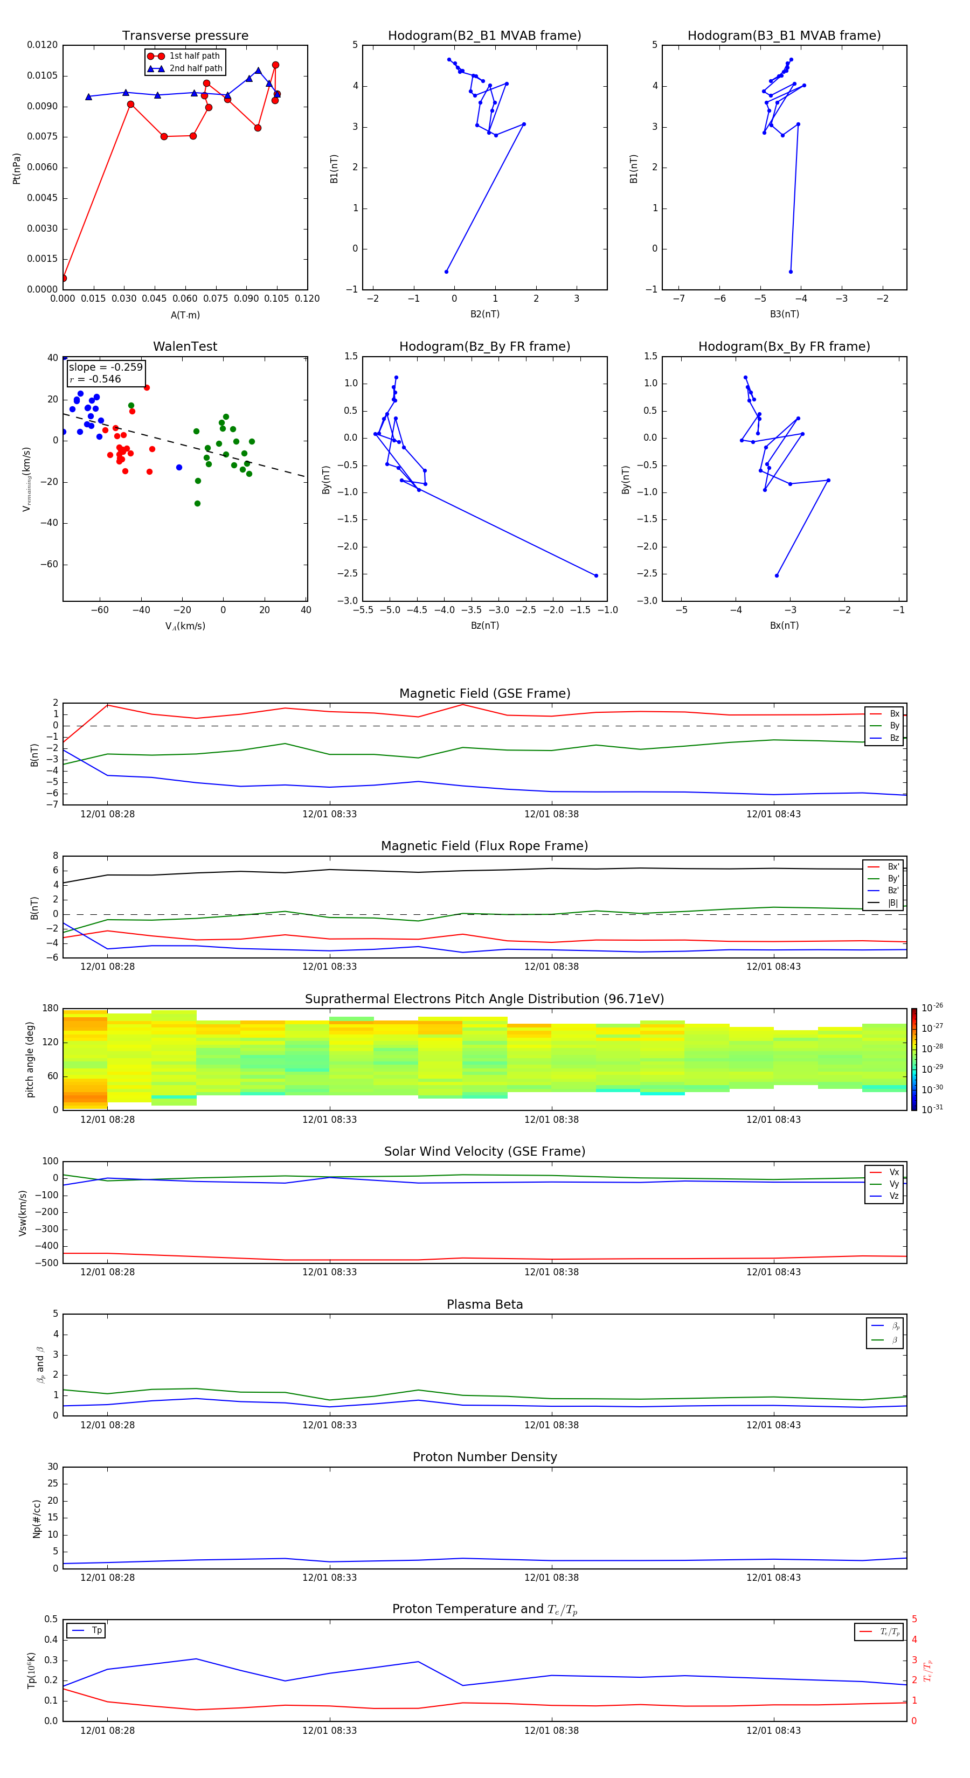Click the 'Vx' legend entry
970x1778 pixels.
[x=884, y=1173]
